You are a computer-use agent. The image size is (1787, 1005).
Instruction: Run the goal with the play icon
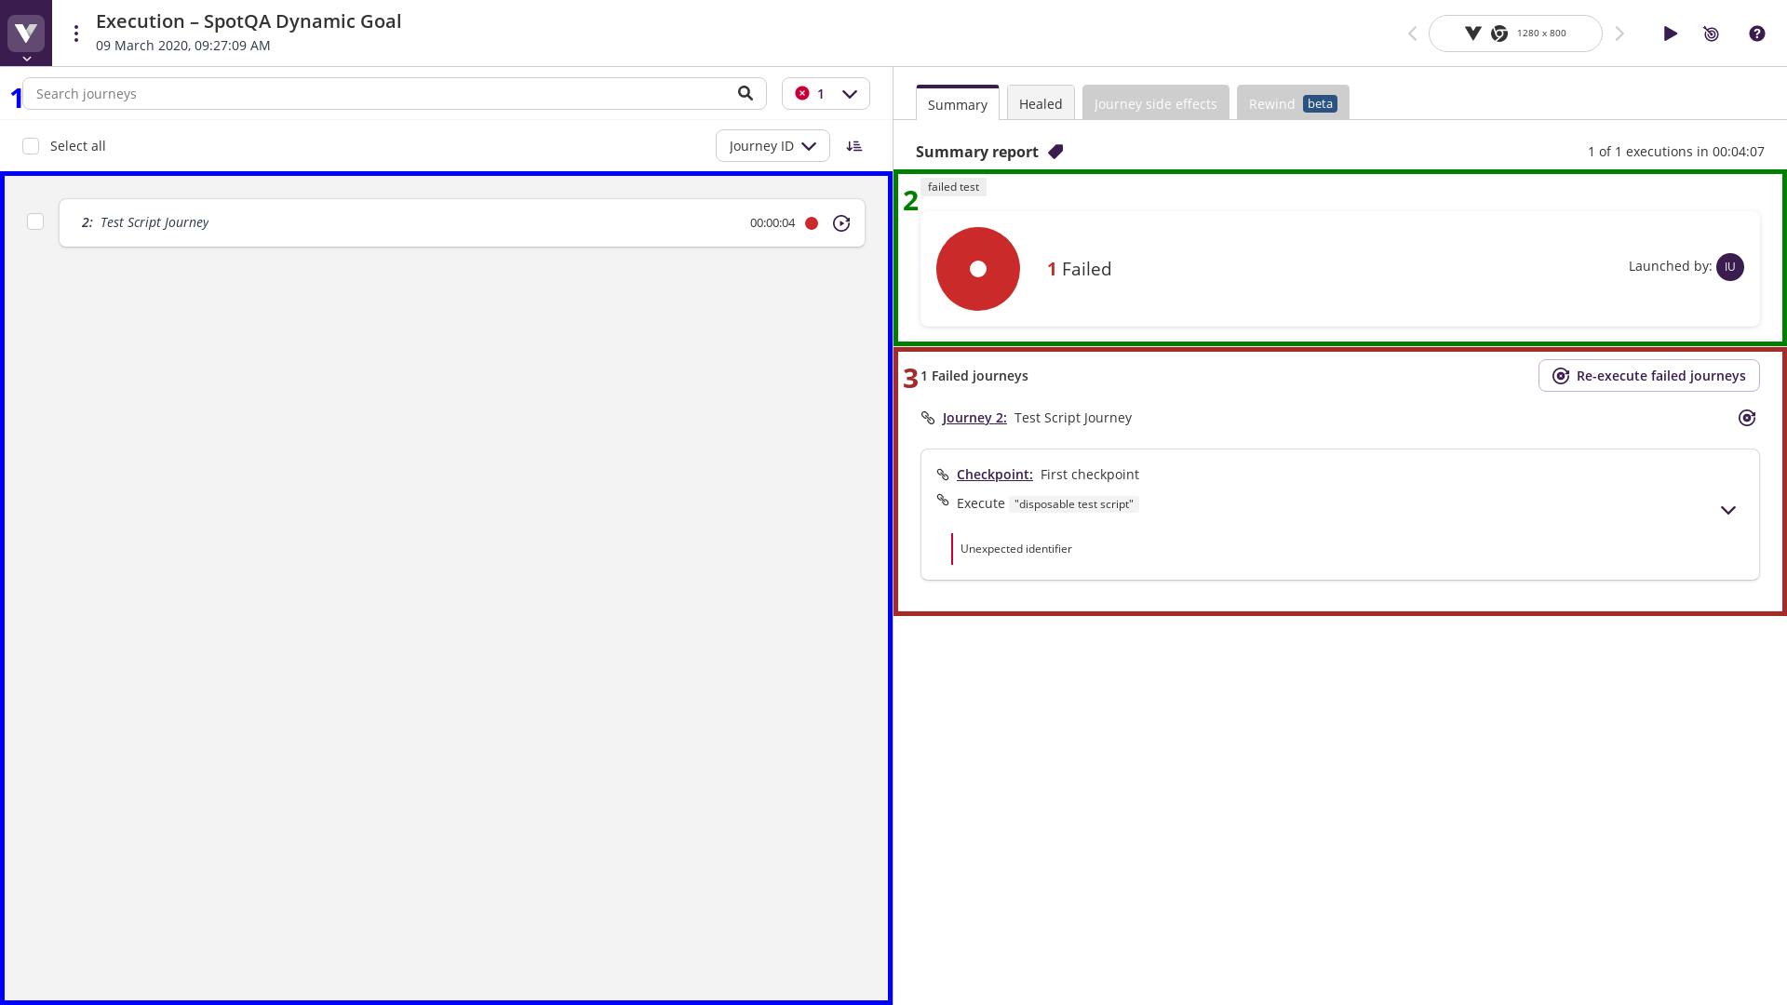[1671, 33]
